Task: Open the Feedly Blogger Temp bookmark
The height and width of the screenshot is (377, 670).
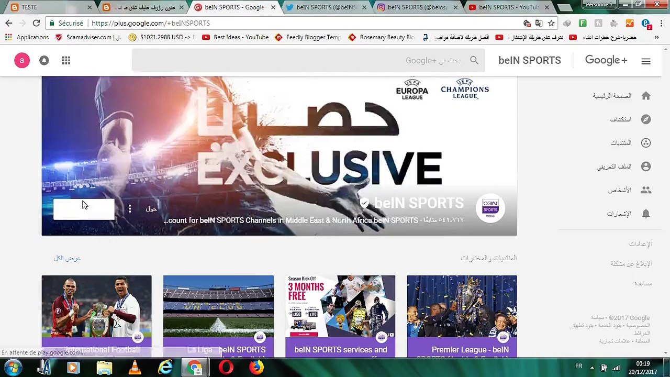Action: point(308,37)
